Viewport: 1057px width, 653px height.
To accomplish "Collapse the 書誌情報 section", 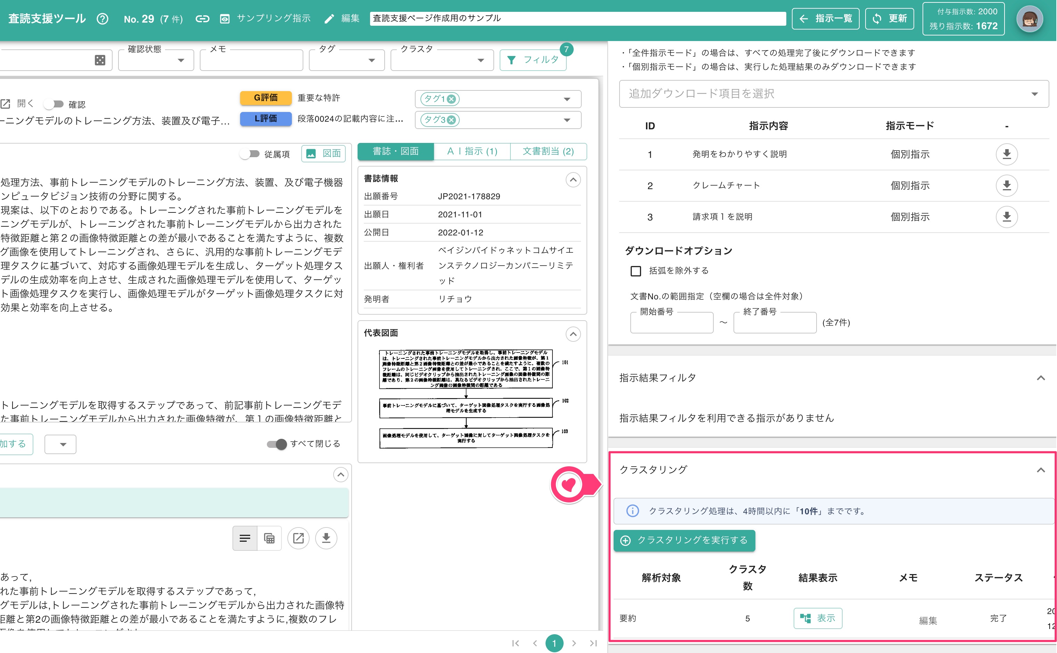I will coord(573,180).
